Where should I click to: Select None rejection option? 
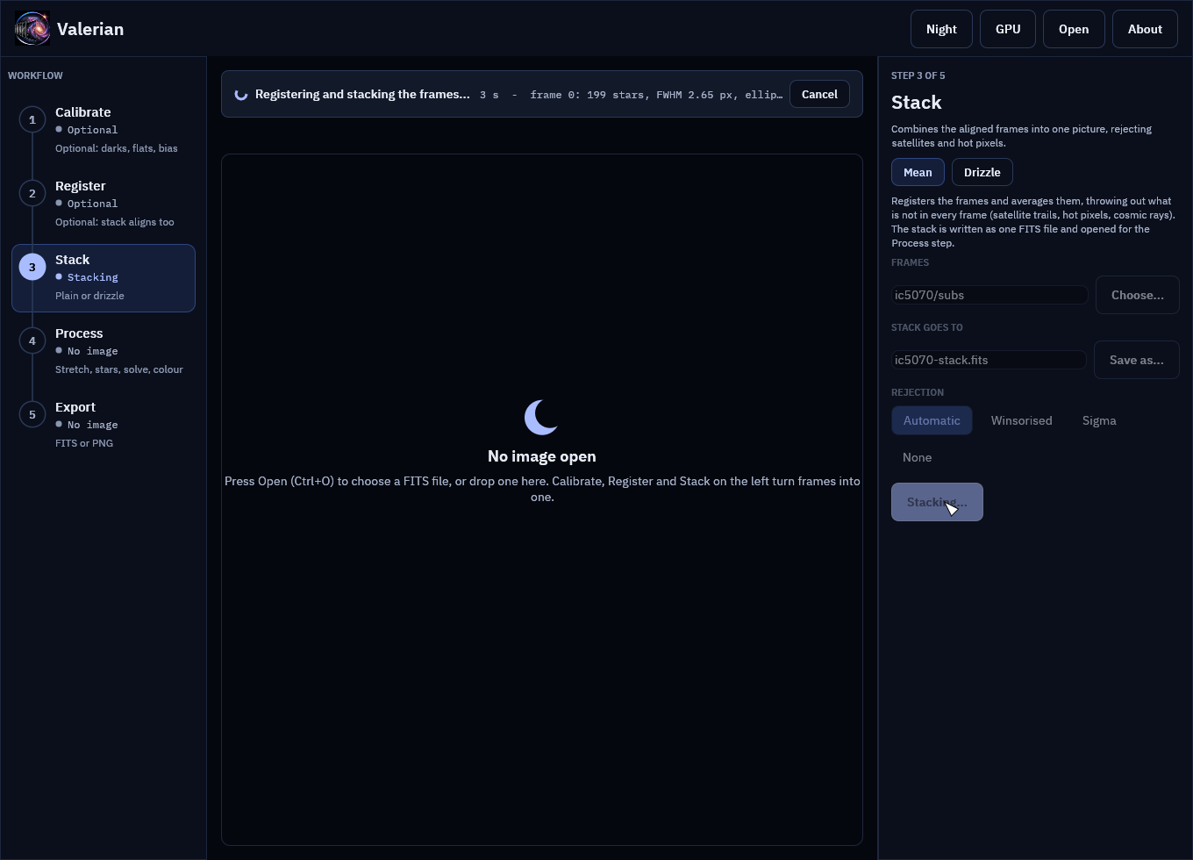[917, 457]
